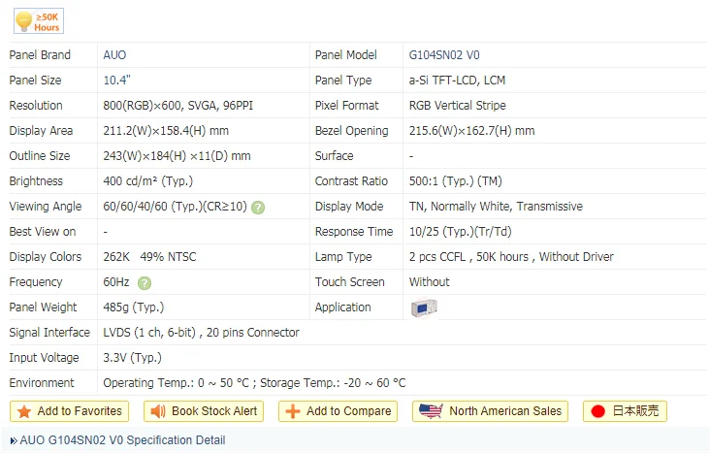Click the Input Voltage label

click(x=44, y=358)
